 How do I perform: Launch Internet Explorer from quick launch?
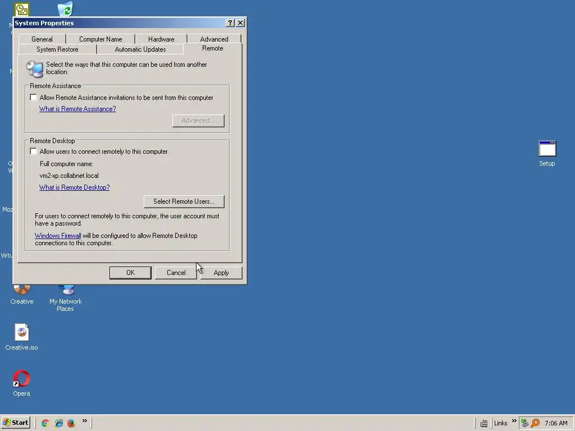tap(58, 423)
